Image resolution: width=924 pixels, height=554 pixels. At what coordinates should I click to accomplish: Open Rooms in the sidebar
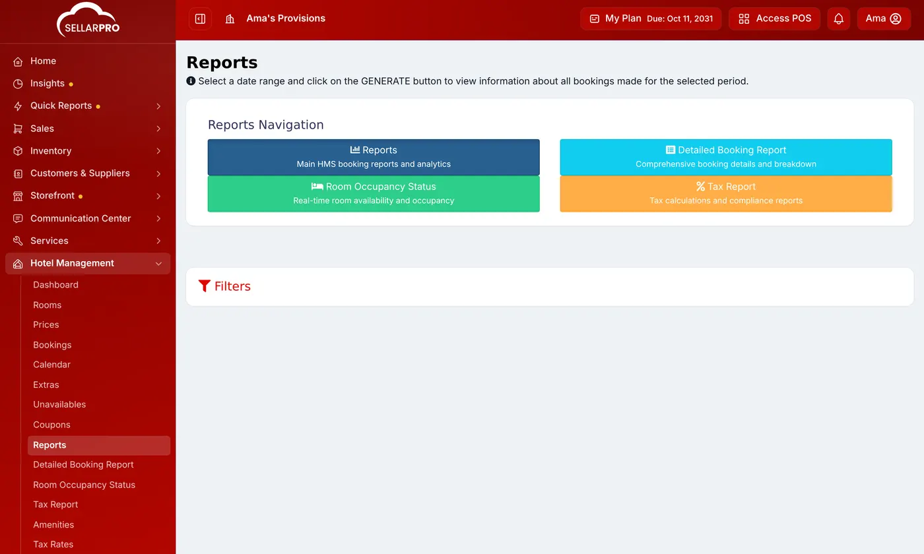click(47, 305)
